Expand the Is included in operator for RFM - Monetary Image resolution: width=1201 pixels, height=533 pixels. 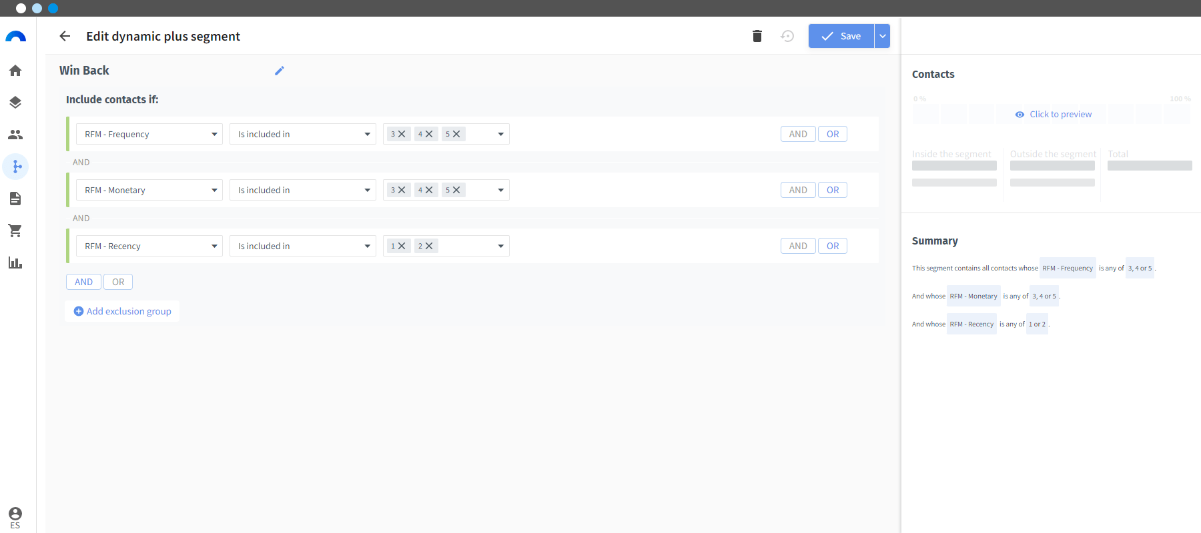click(x=302, y=190)
